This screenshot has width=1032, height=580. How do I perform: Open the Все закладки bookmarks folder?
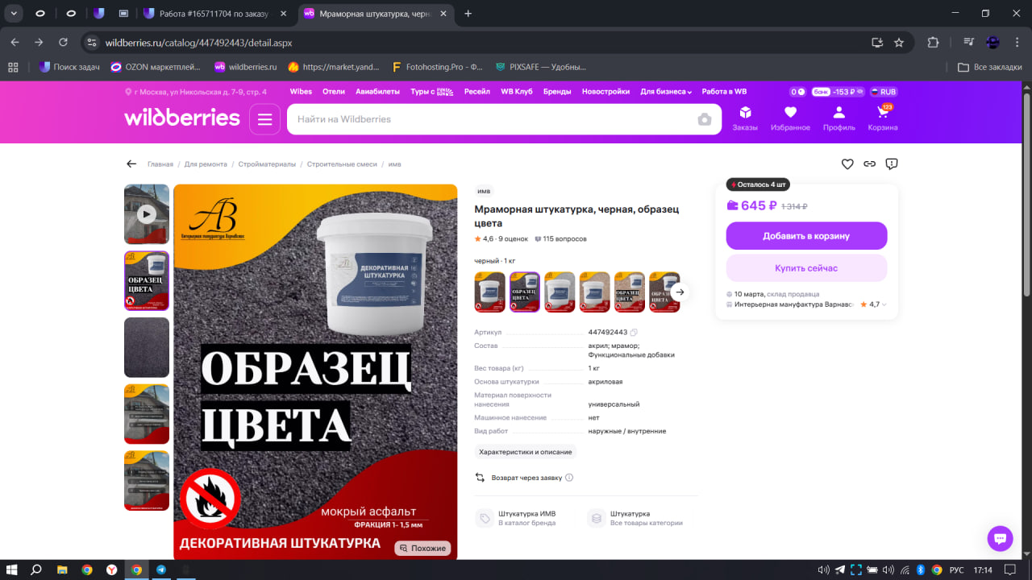pos(990,67)
